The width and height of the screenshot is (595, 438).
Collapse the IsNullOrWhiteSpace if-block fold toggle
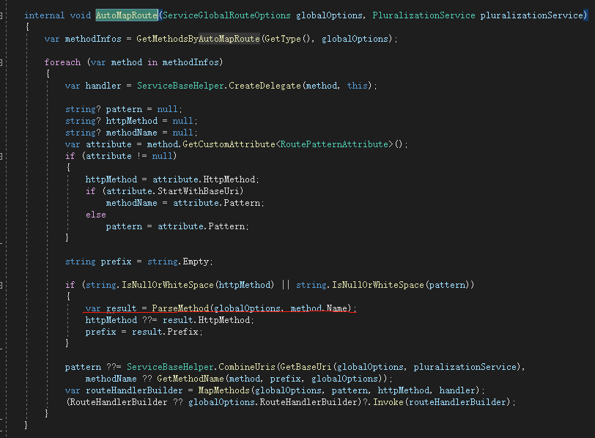point(1,285)
